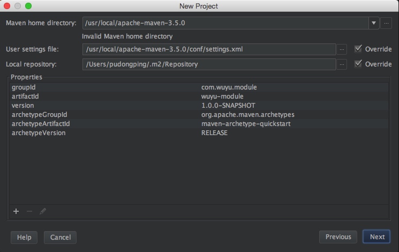Click the Invalid Maven home directory message
Image resolution: width=399 pixels, height=252 pixels.
pyautogui.click(x=127, y=36)
